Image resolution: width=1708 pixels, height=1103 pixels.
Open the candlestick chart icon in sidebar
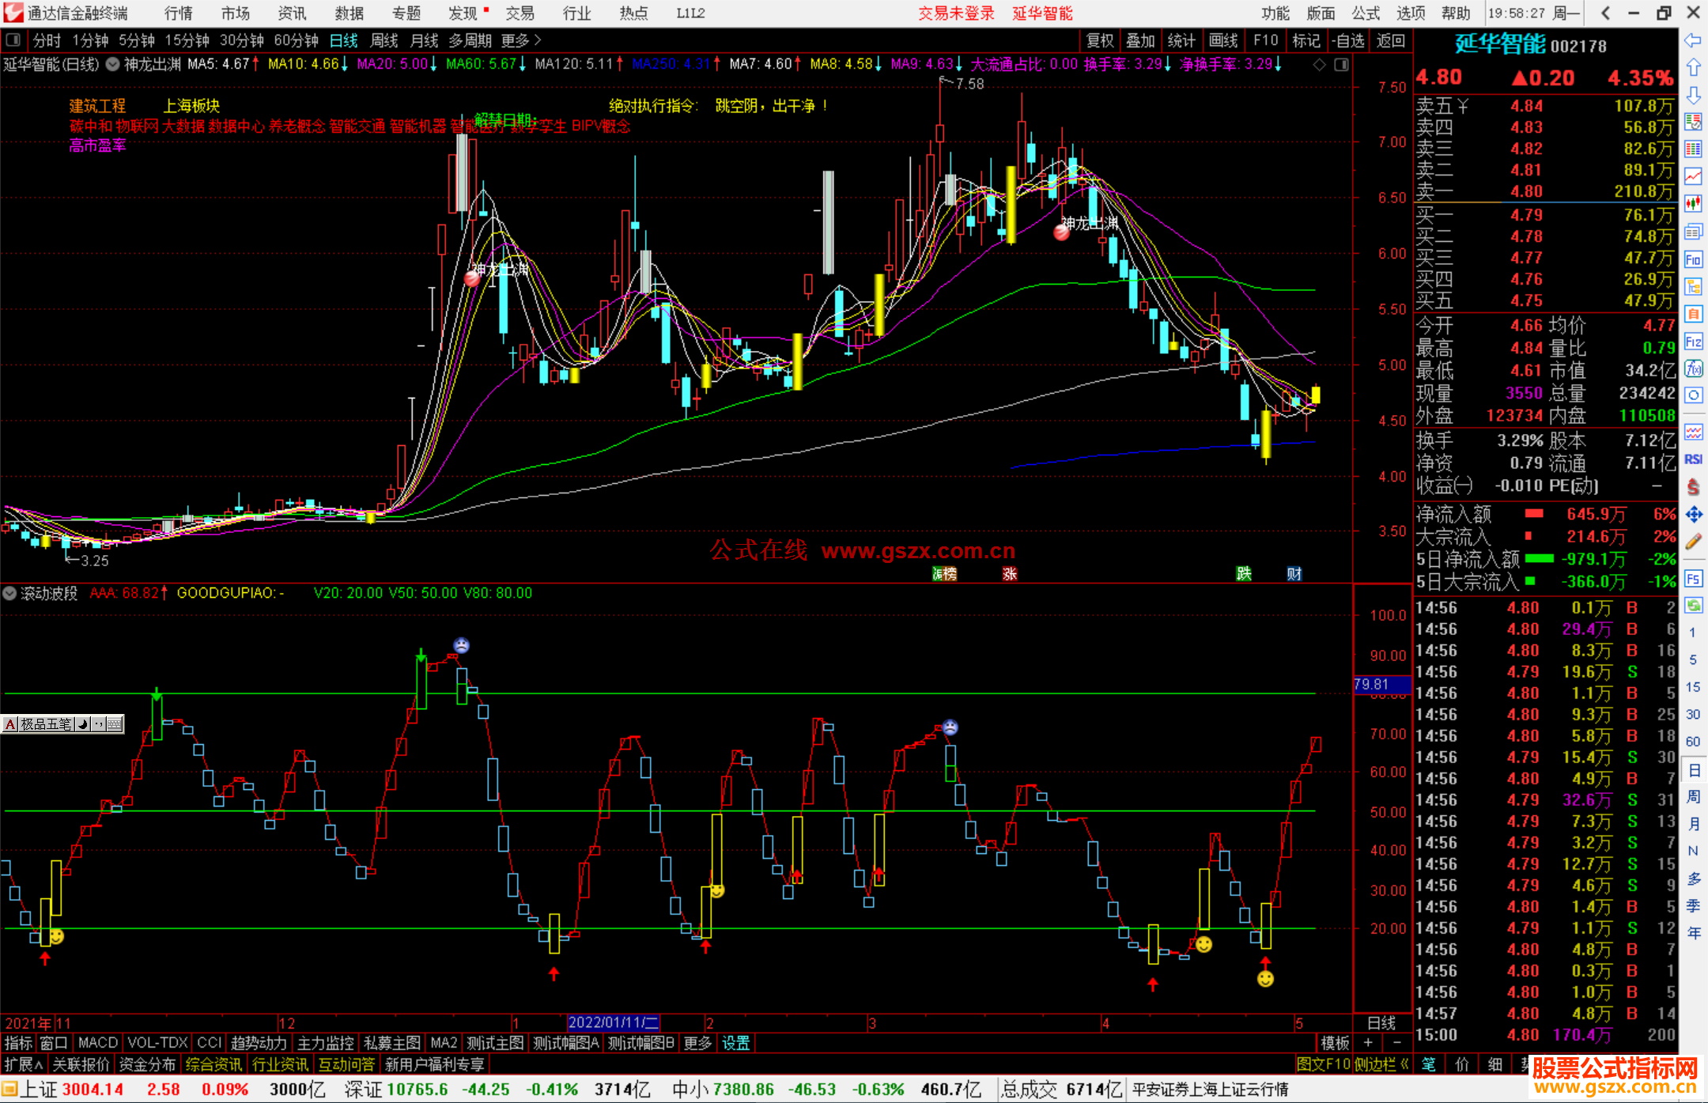pyautogui.click(x=1693, y=204)
